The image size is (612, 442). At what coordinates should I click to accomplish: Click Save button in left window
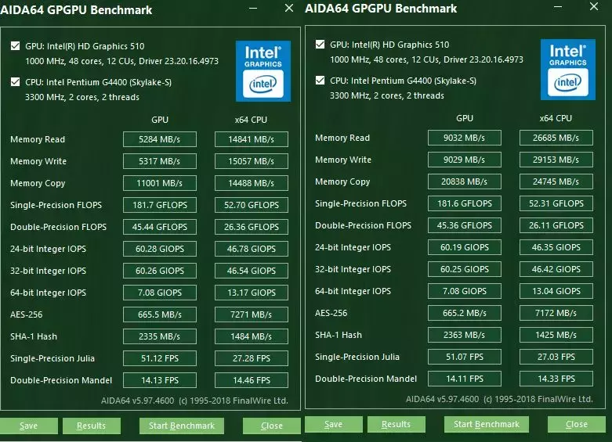(28, 426)
